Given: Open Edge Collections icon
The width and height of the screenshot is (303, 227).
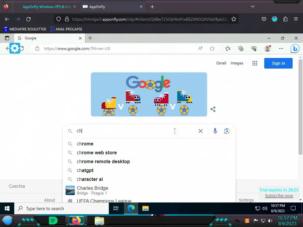Looking at the screenshot, I should tap(241, 48).
